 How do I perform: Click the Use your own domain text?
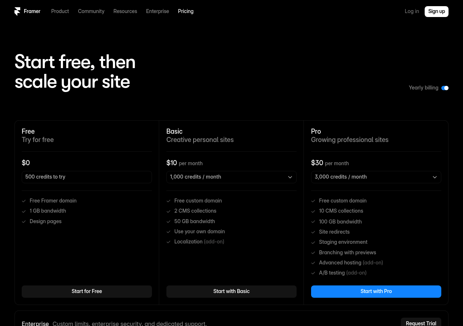click(200, 231)
